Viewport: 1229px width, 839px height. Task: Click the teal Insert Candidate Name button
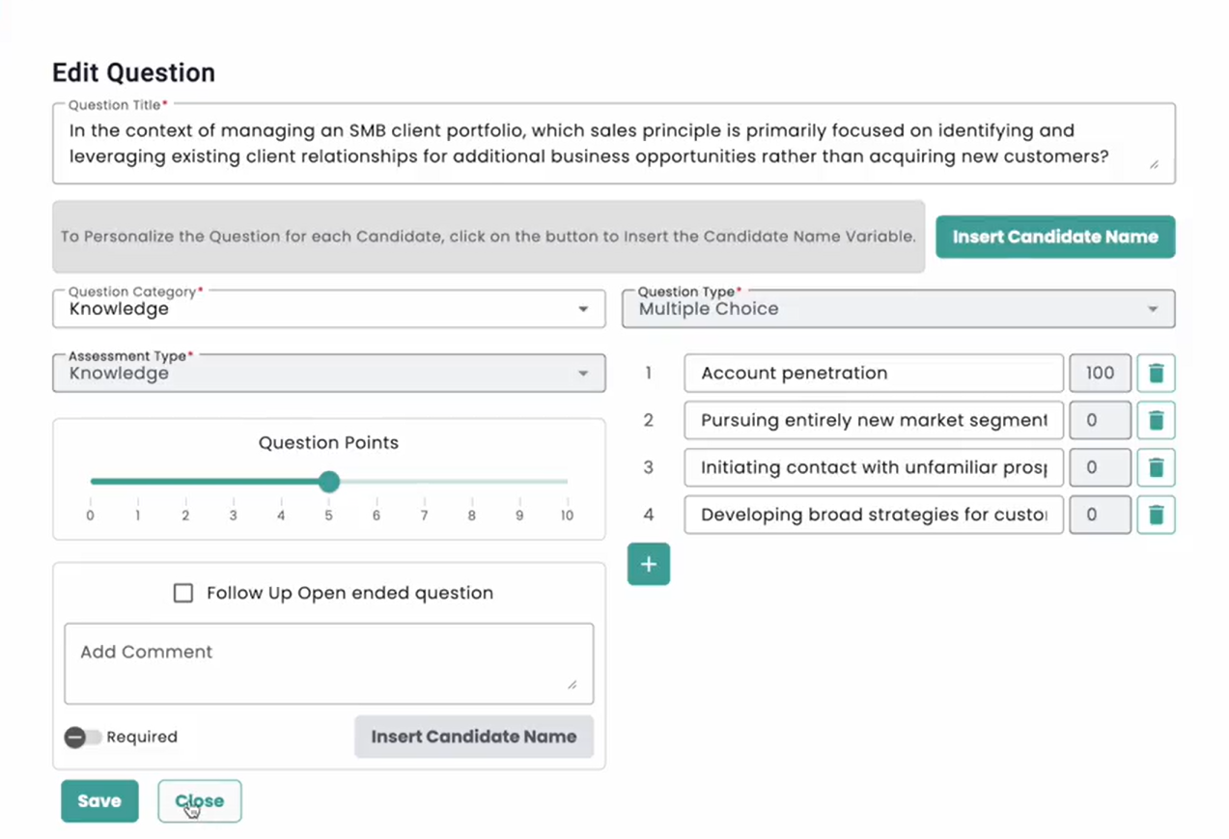click(x=1054, y=237)
